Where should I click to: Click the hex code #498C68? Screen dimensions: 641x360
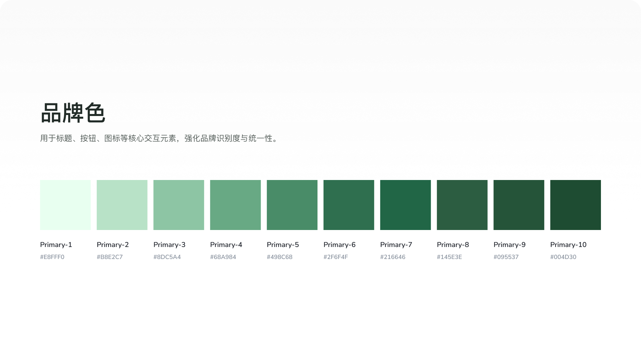tap(280, 257)
